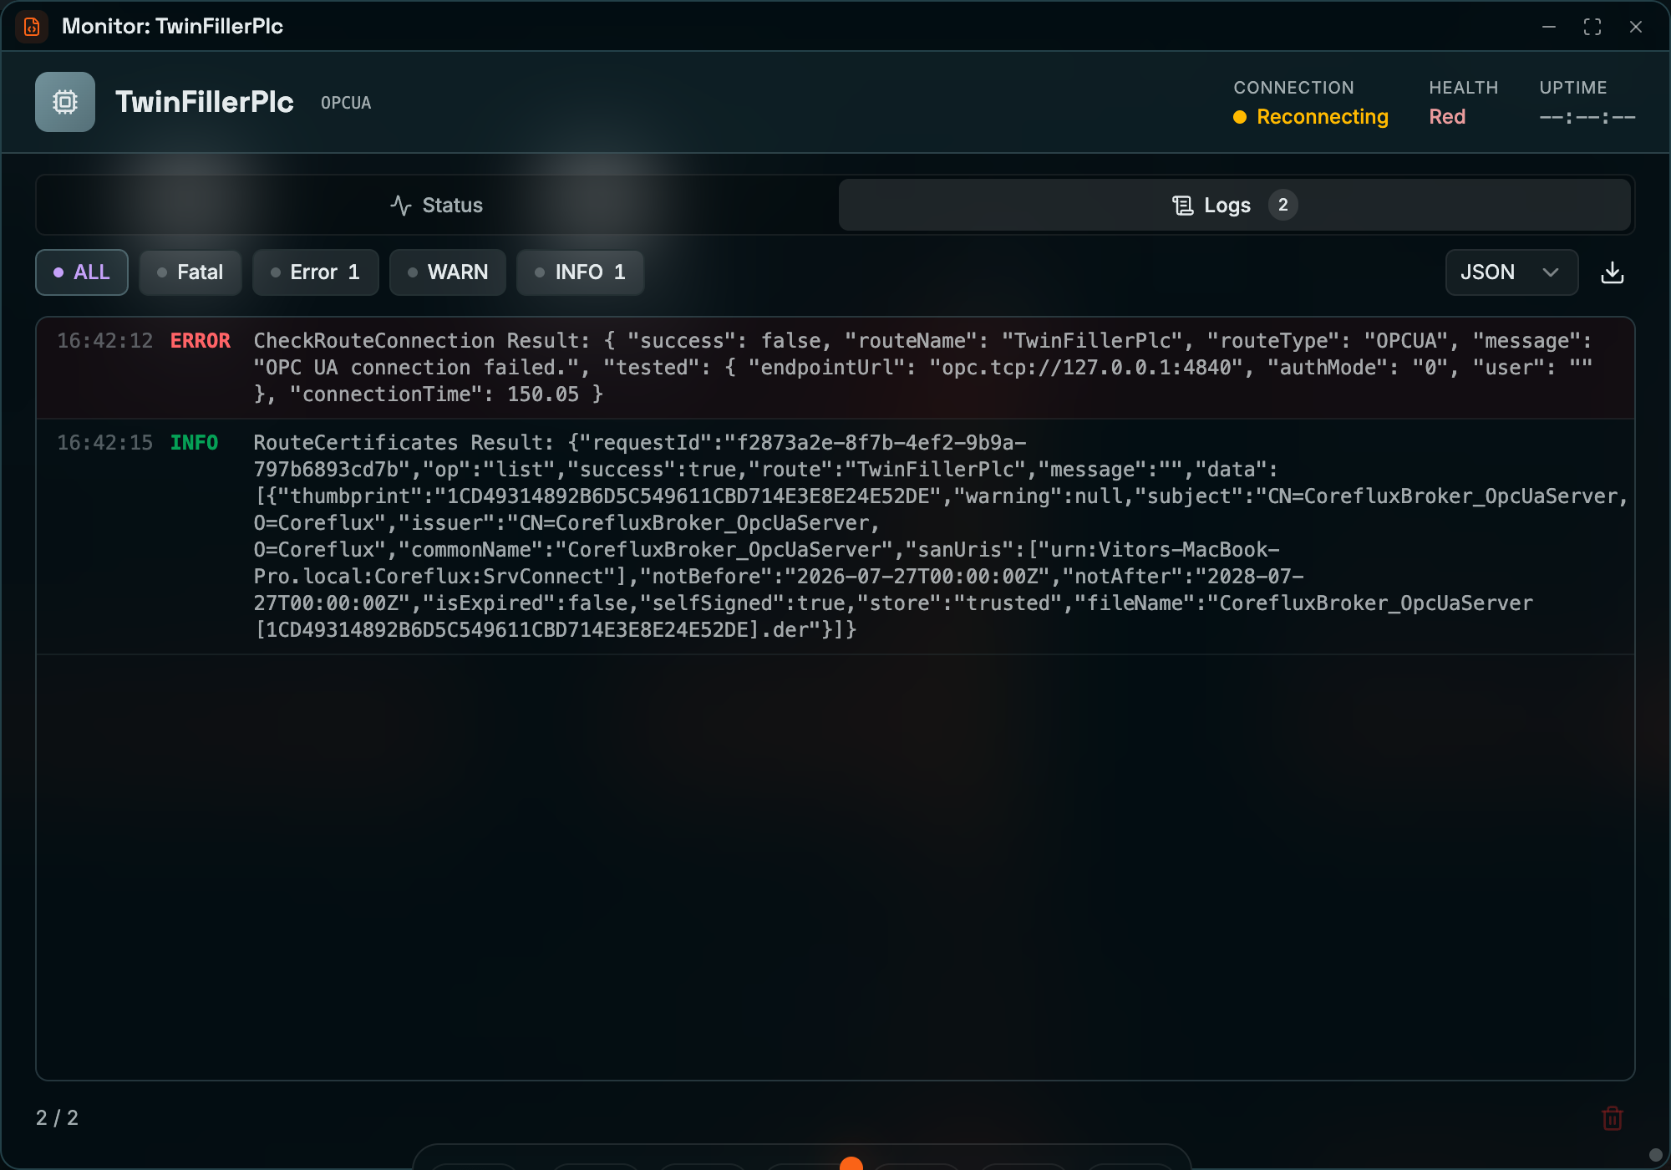This screenshot has width=1671, height=1170.
Task: Filter logs by Fatal level
Action: click(x=190, y=272)
